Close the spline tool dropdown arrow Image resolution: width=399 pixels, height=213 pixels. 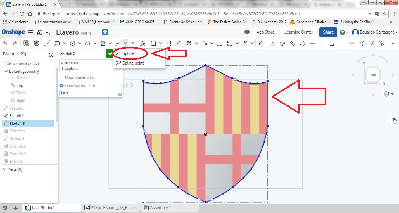tap(125, 43)
